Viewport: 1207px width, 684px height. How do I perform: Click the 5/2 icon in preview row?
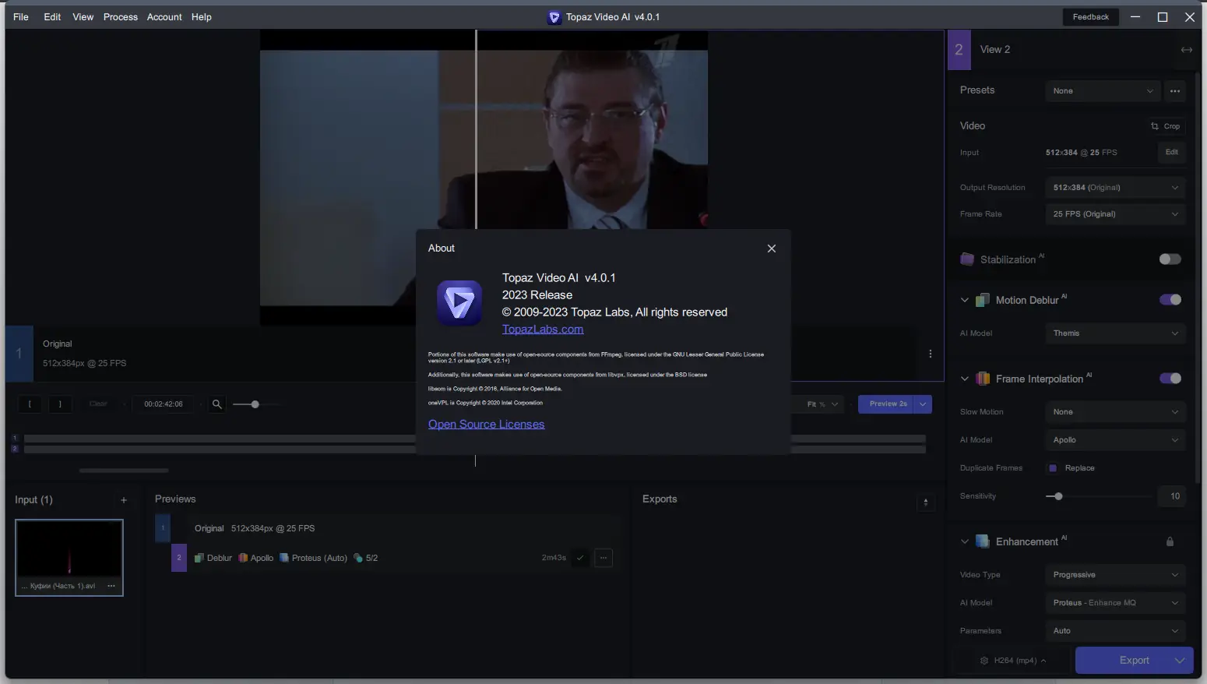358,558
